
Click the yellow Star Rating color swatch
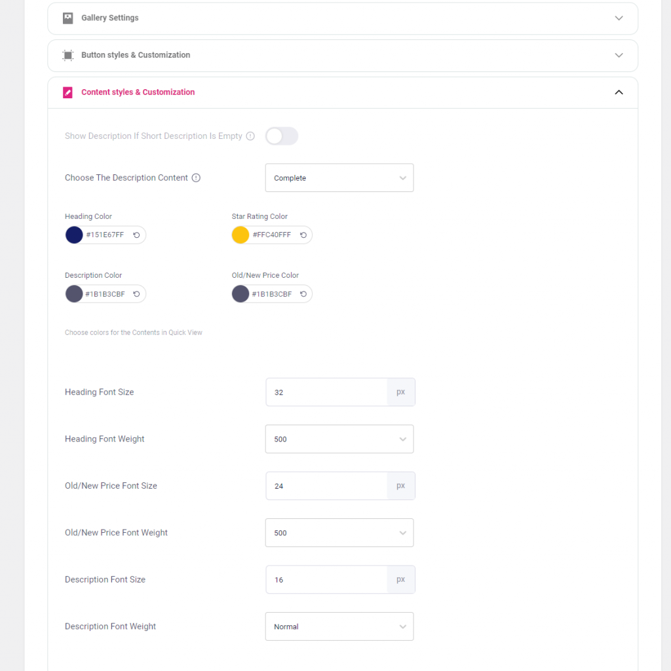[x=240, y=235]
